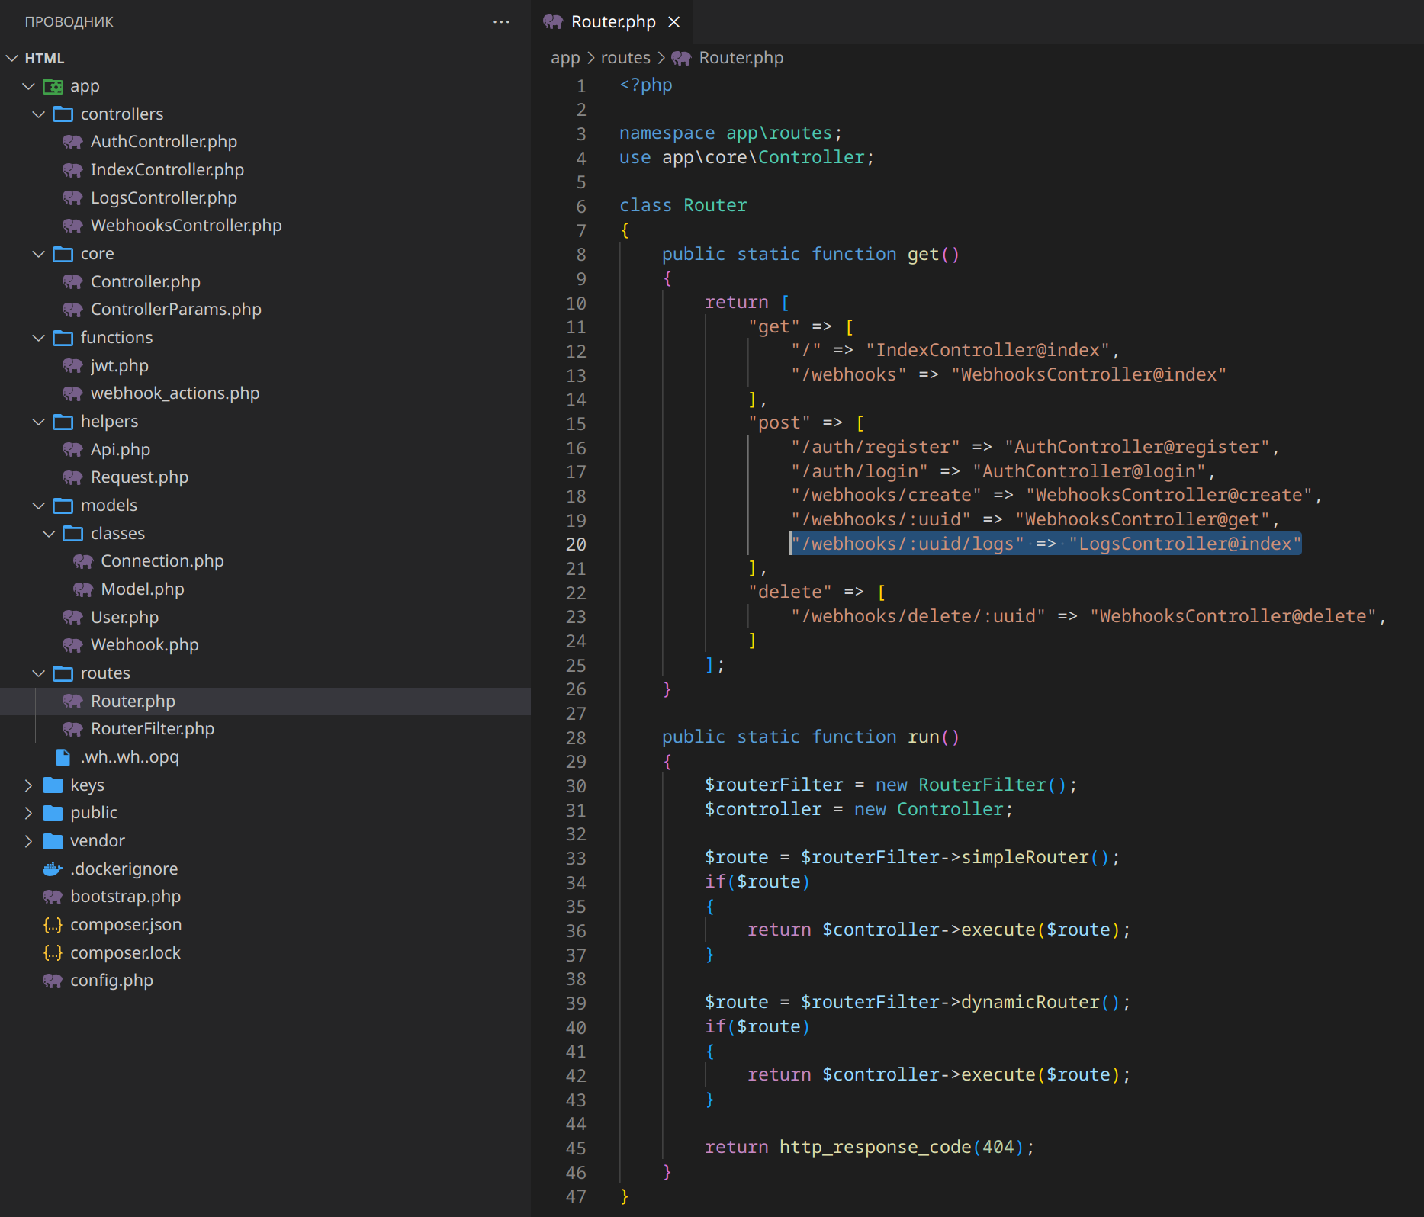This screenshot has width=1424, height=1217.
Task: Click the JSON braces icon of composer.json
Action: coord(53,925)
